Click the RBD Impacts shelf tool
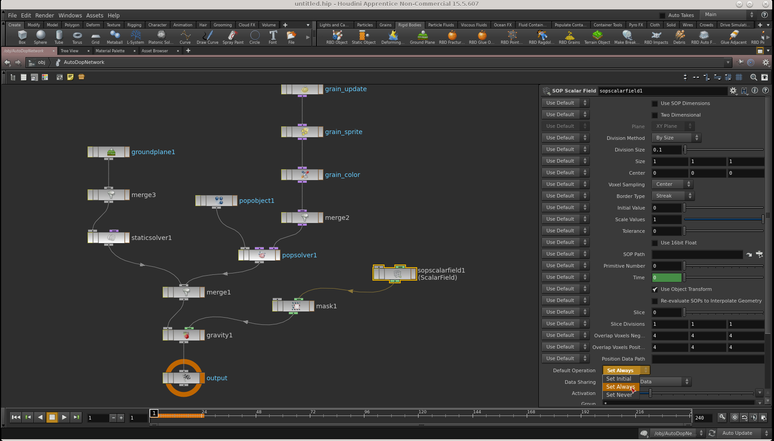 656,37
